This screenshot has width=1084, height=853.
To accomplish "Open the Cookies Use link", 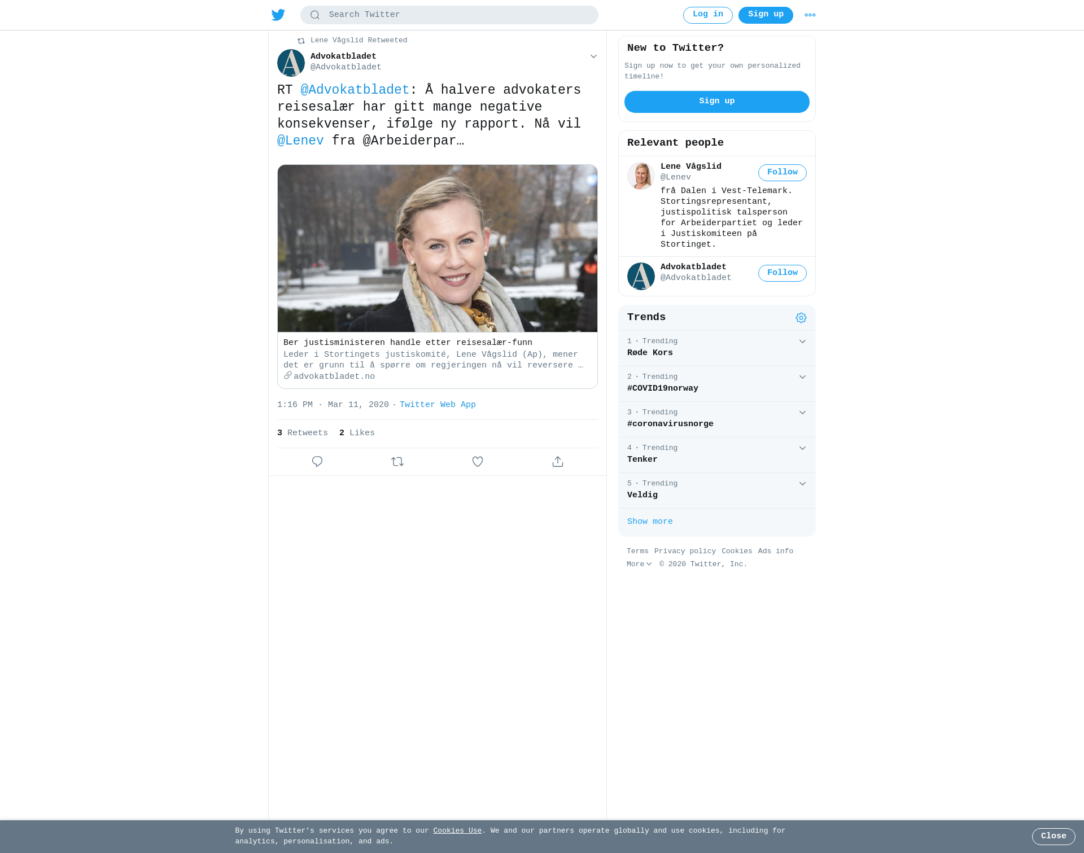I will [457, 831].
